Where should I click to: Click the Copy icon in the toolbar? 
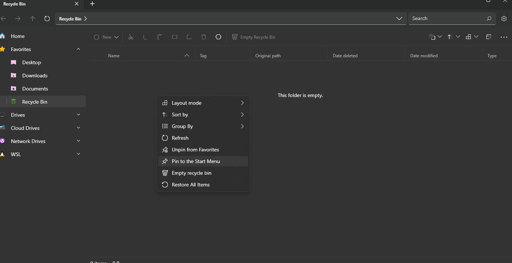pos(145,37)
